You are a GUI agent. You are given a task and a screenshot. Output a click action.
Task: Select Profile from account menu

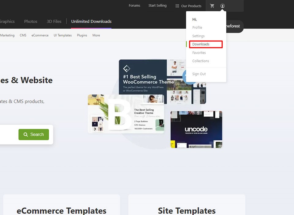(197, 27)
